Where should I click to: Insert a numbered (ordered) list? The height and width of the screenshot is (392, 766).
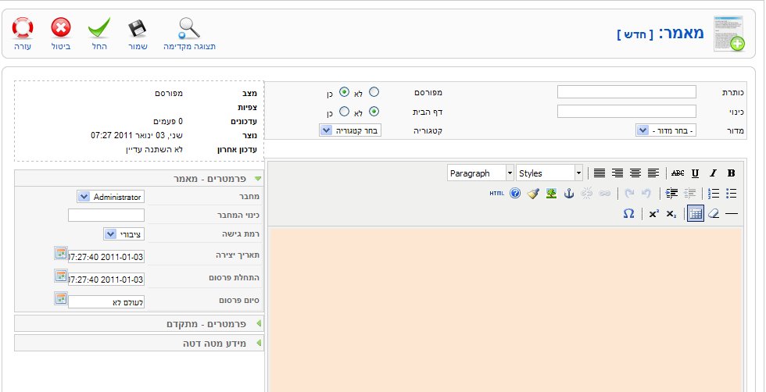(x=713, y=194)
